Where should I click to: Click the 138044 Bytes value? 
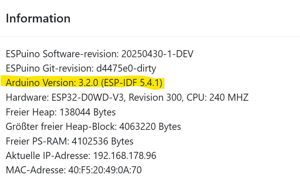pyautogui.click(x=88, y=112)
